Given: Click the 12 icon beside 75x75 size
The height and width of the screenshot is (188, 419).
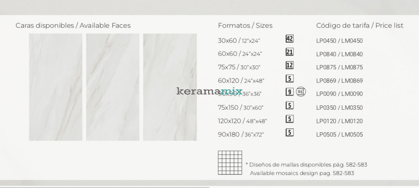Looking at the screenshot, I should click(289, 65).
